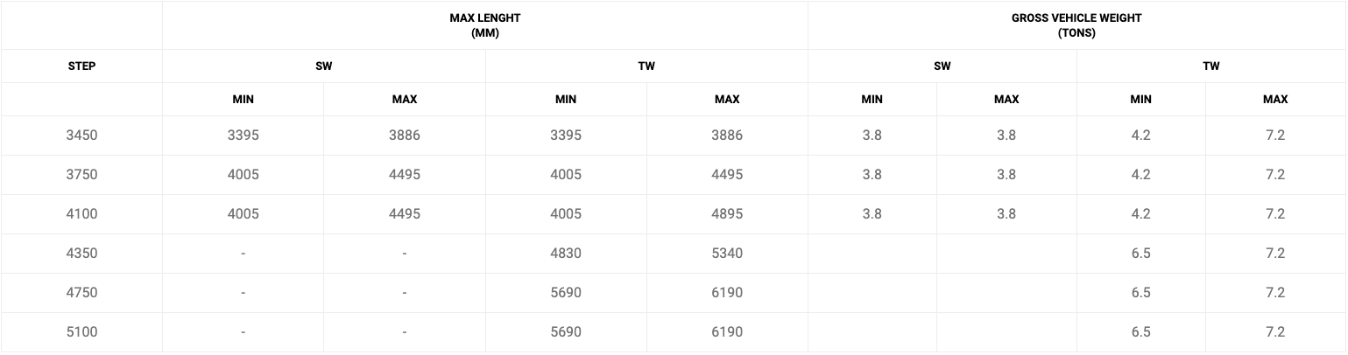Select the step value 3450 cell
The width and height of the screenshot is (1348, 355).
(81, 136)
